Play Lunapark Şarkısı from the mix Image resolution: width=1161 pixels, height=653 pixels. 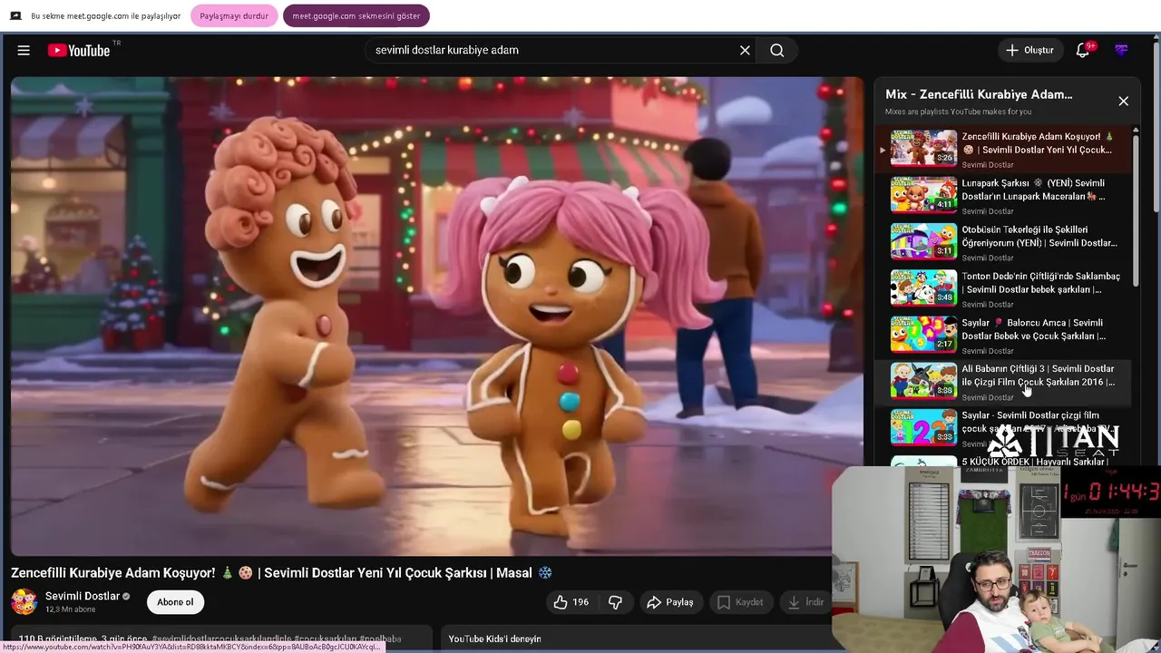[x=1005, y=194]
